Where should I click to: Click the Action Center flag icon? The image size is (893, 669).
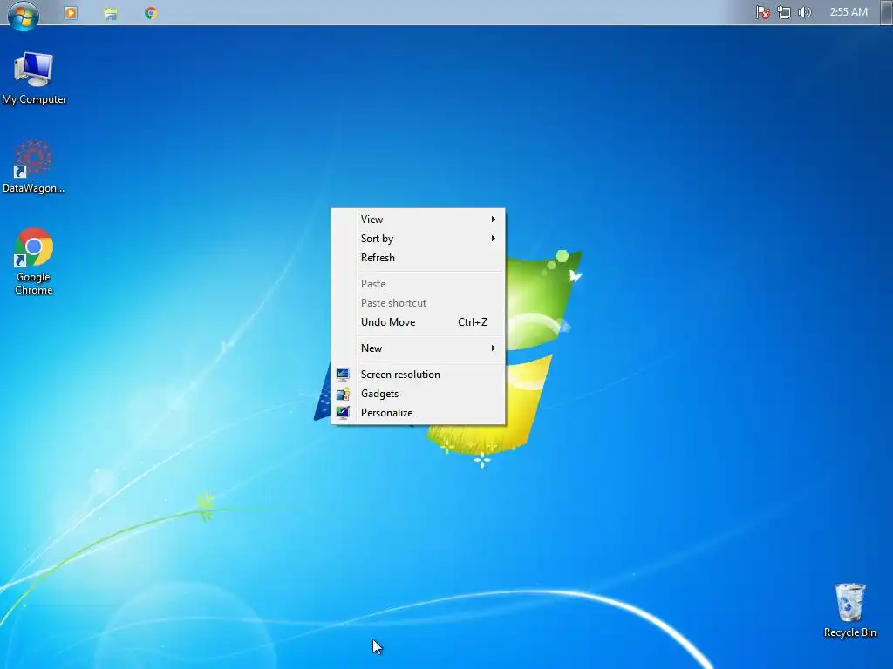pyautogui.click(x=762, y=12)
